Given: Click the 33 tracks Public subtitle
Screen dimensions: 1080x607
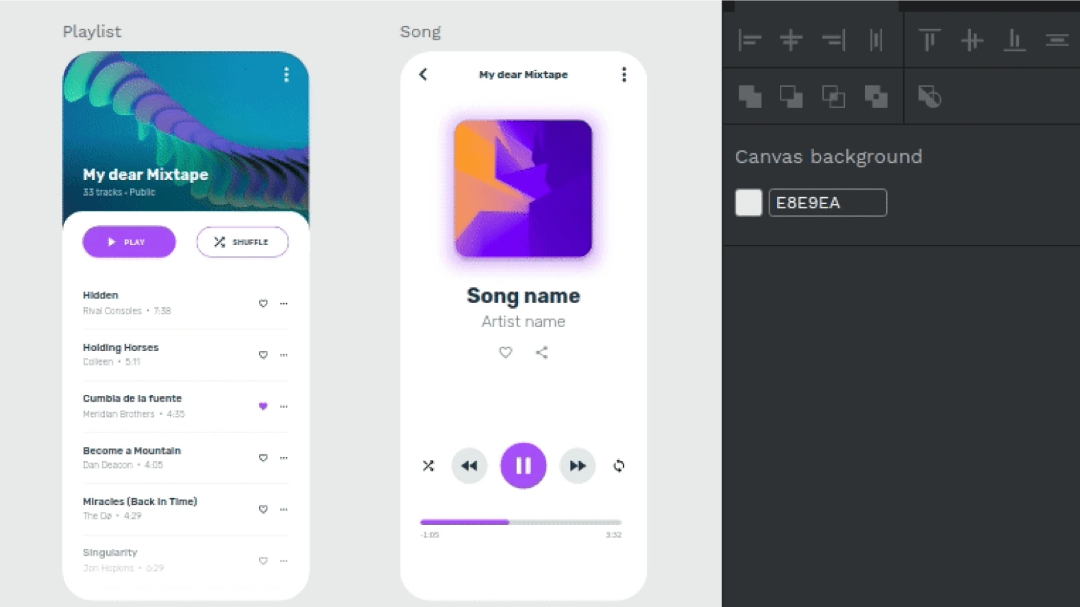Looking at the screenshot, I should coord(119,192).
